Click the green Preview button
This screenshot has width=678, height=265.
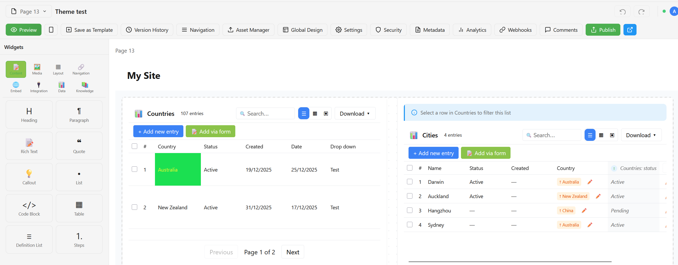(24, 30)
